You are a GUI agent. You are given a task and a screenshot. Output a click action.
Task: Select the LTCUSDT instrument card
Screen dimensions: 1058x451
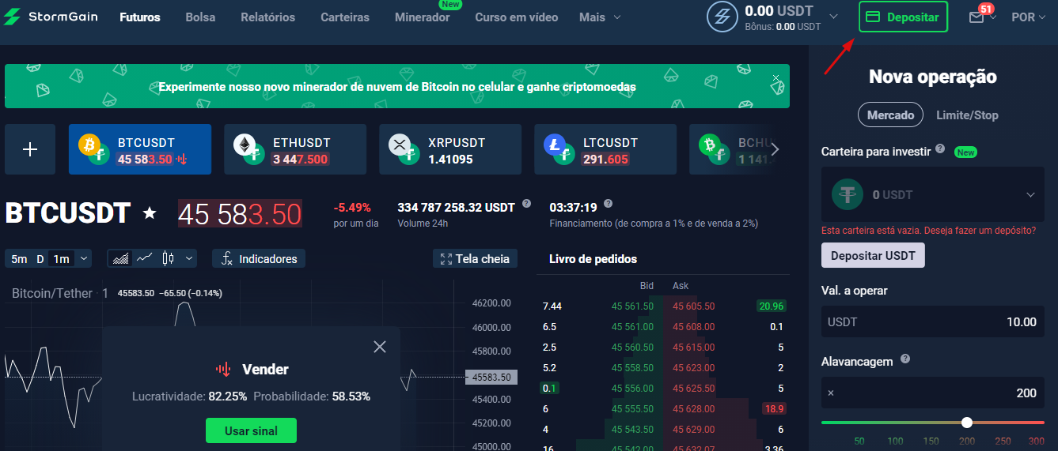(x=605, y=148)
